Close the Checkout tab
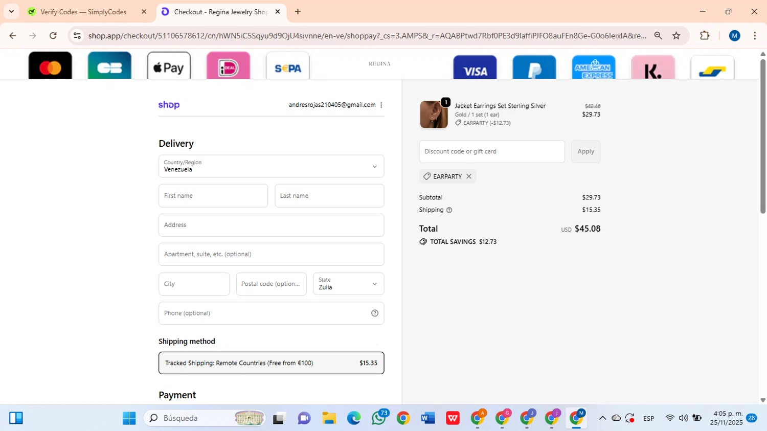This screenshot has height=431, width=767. [278, 12]
